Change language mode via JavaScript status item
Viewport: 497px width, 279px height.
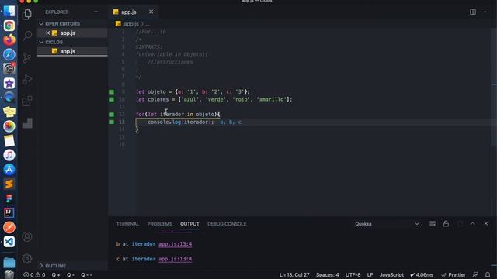tap(391, 274)
